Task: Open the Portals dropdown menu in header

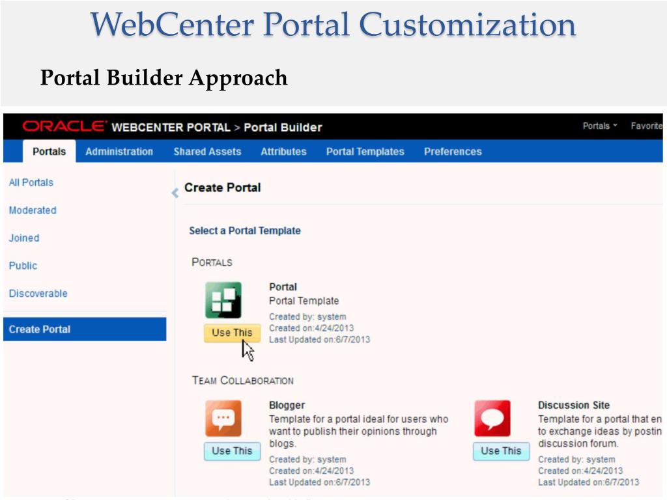Action: coord(600,126)
